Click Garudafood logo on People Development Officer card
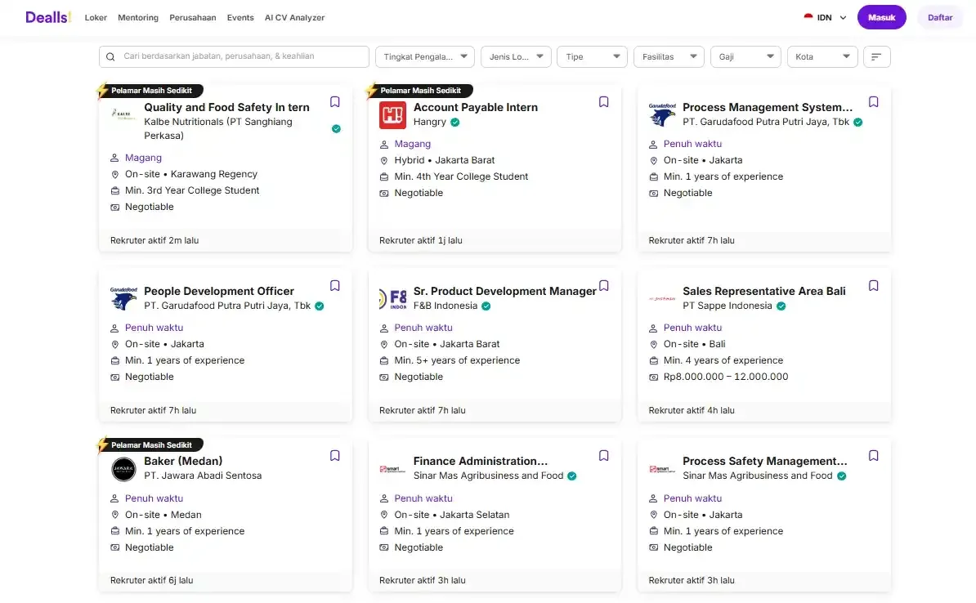Viewport: 976px width, 603px height. pos(123,299)
